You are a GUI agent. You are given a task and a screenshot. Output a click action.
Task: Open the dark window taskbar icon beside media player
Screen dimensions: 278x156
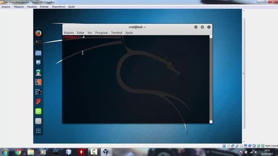(x=56, y=152)
